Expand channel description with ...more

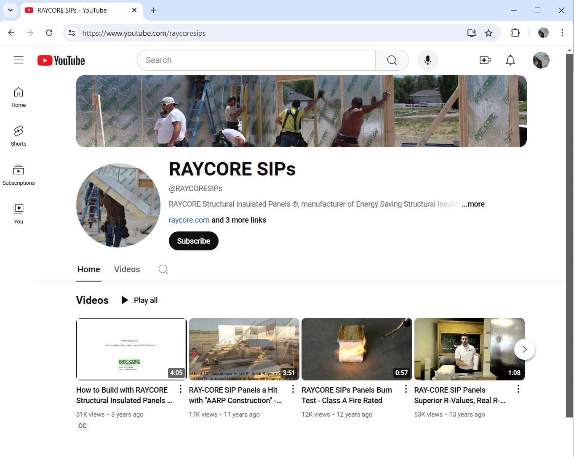[x=473, y=204]
